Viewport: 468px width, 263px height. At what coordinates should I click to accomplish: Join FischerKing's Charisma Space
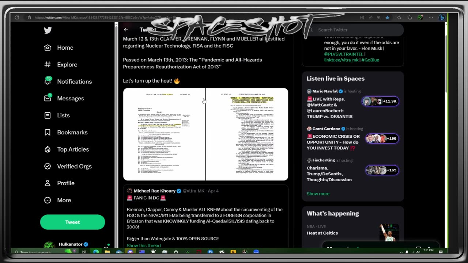(x=329, y=174)
